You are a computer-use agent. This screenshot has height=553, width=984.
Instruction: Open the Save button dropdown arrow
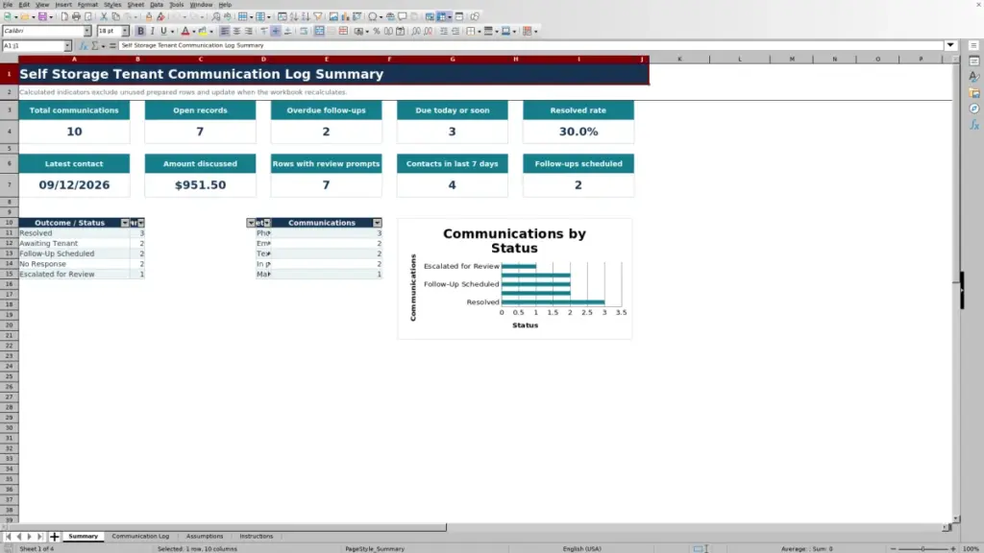(x=51, y=16)
